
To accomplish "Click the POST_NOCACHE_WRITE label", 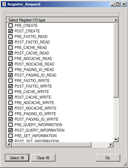I will coord(36,108).
